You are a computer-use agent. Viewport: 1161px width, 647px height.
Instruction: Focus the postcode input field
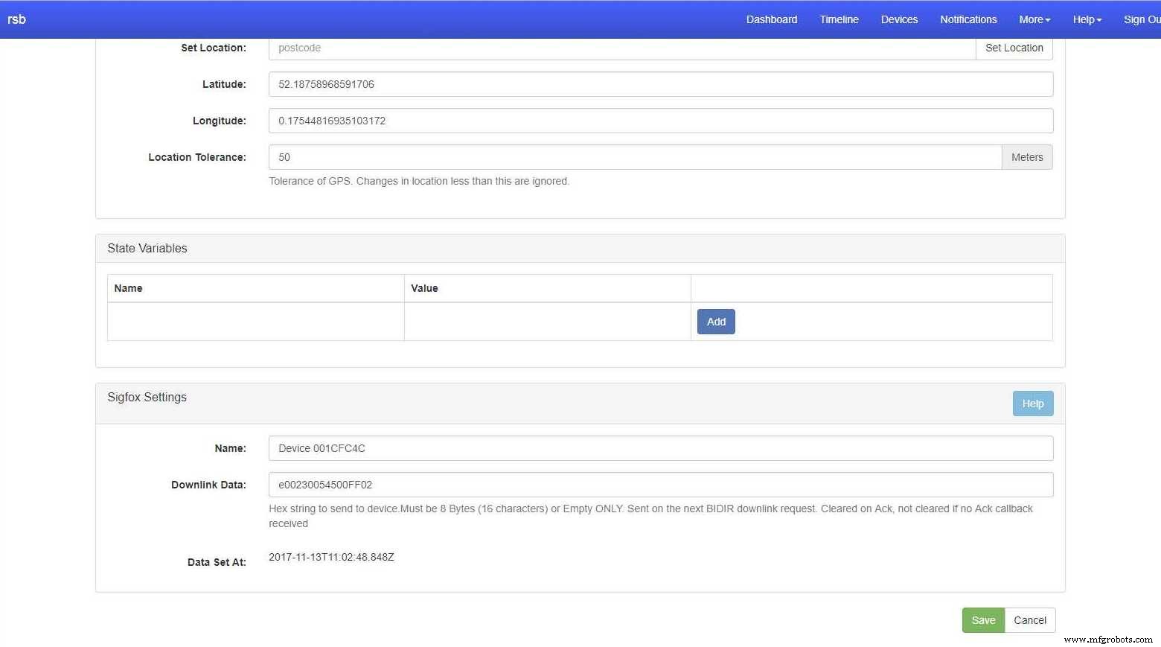(621, 48)
